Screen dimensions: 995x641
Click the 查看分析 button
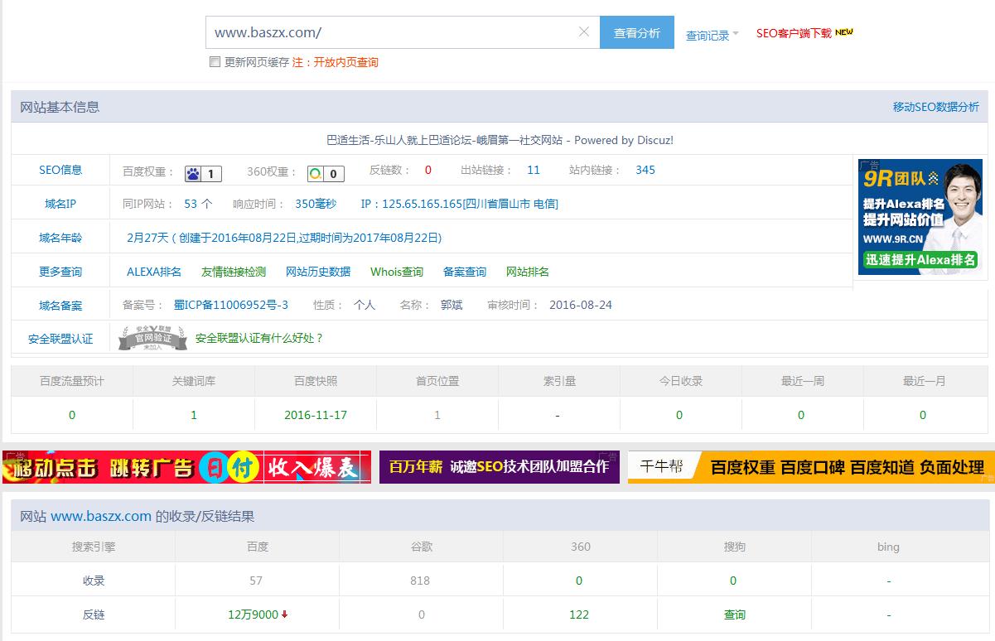[637, 32]
